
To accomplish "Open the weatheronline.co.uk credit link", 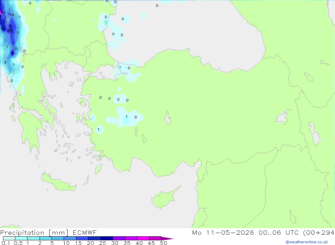I will [x=307, y=242].
